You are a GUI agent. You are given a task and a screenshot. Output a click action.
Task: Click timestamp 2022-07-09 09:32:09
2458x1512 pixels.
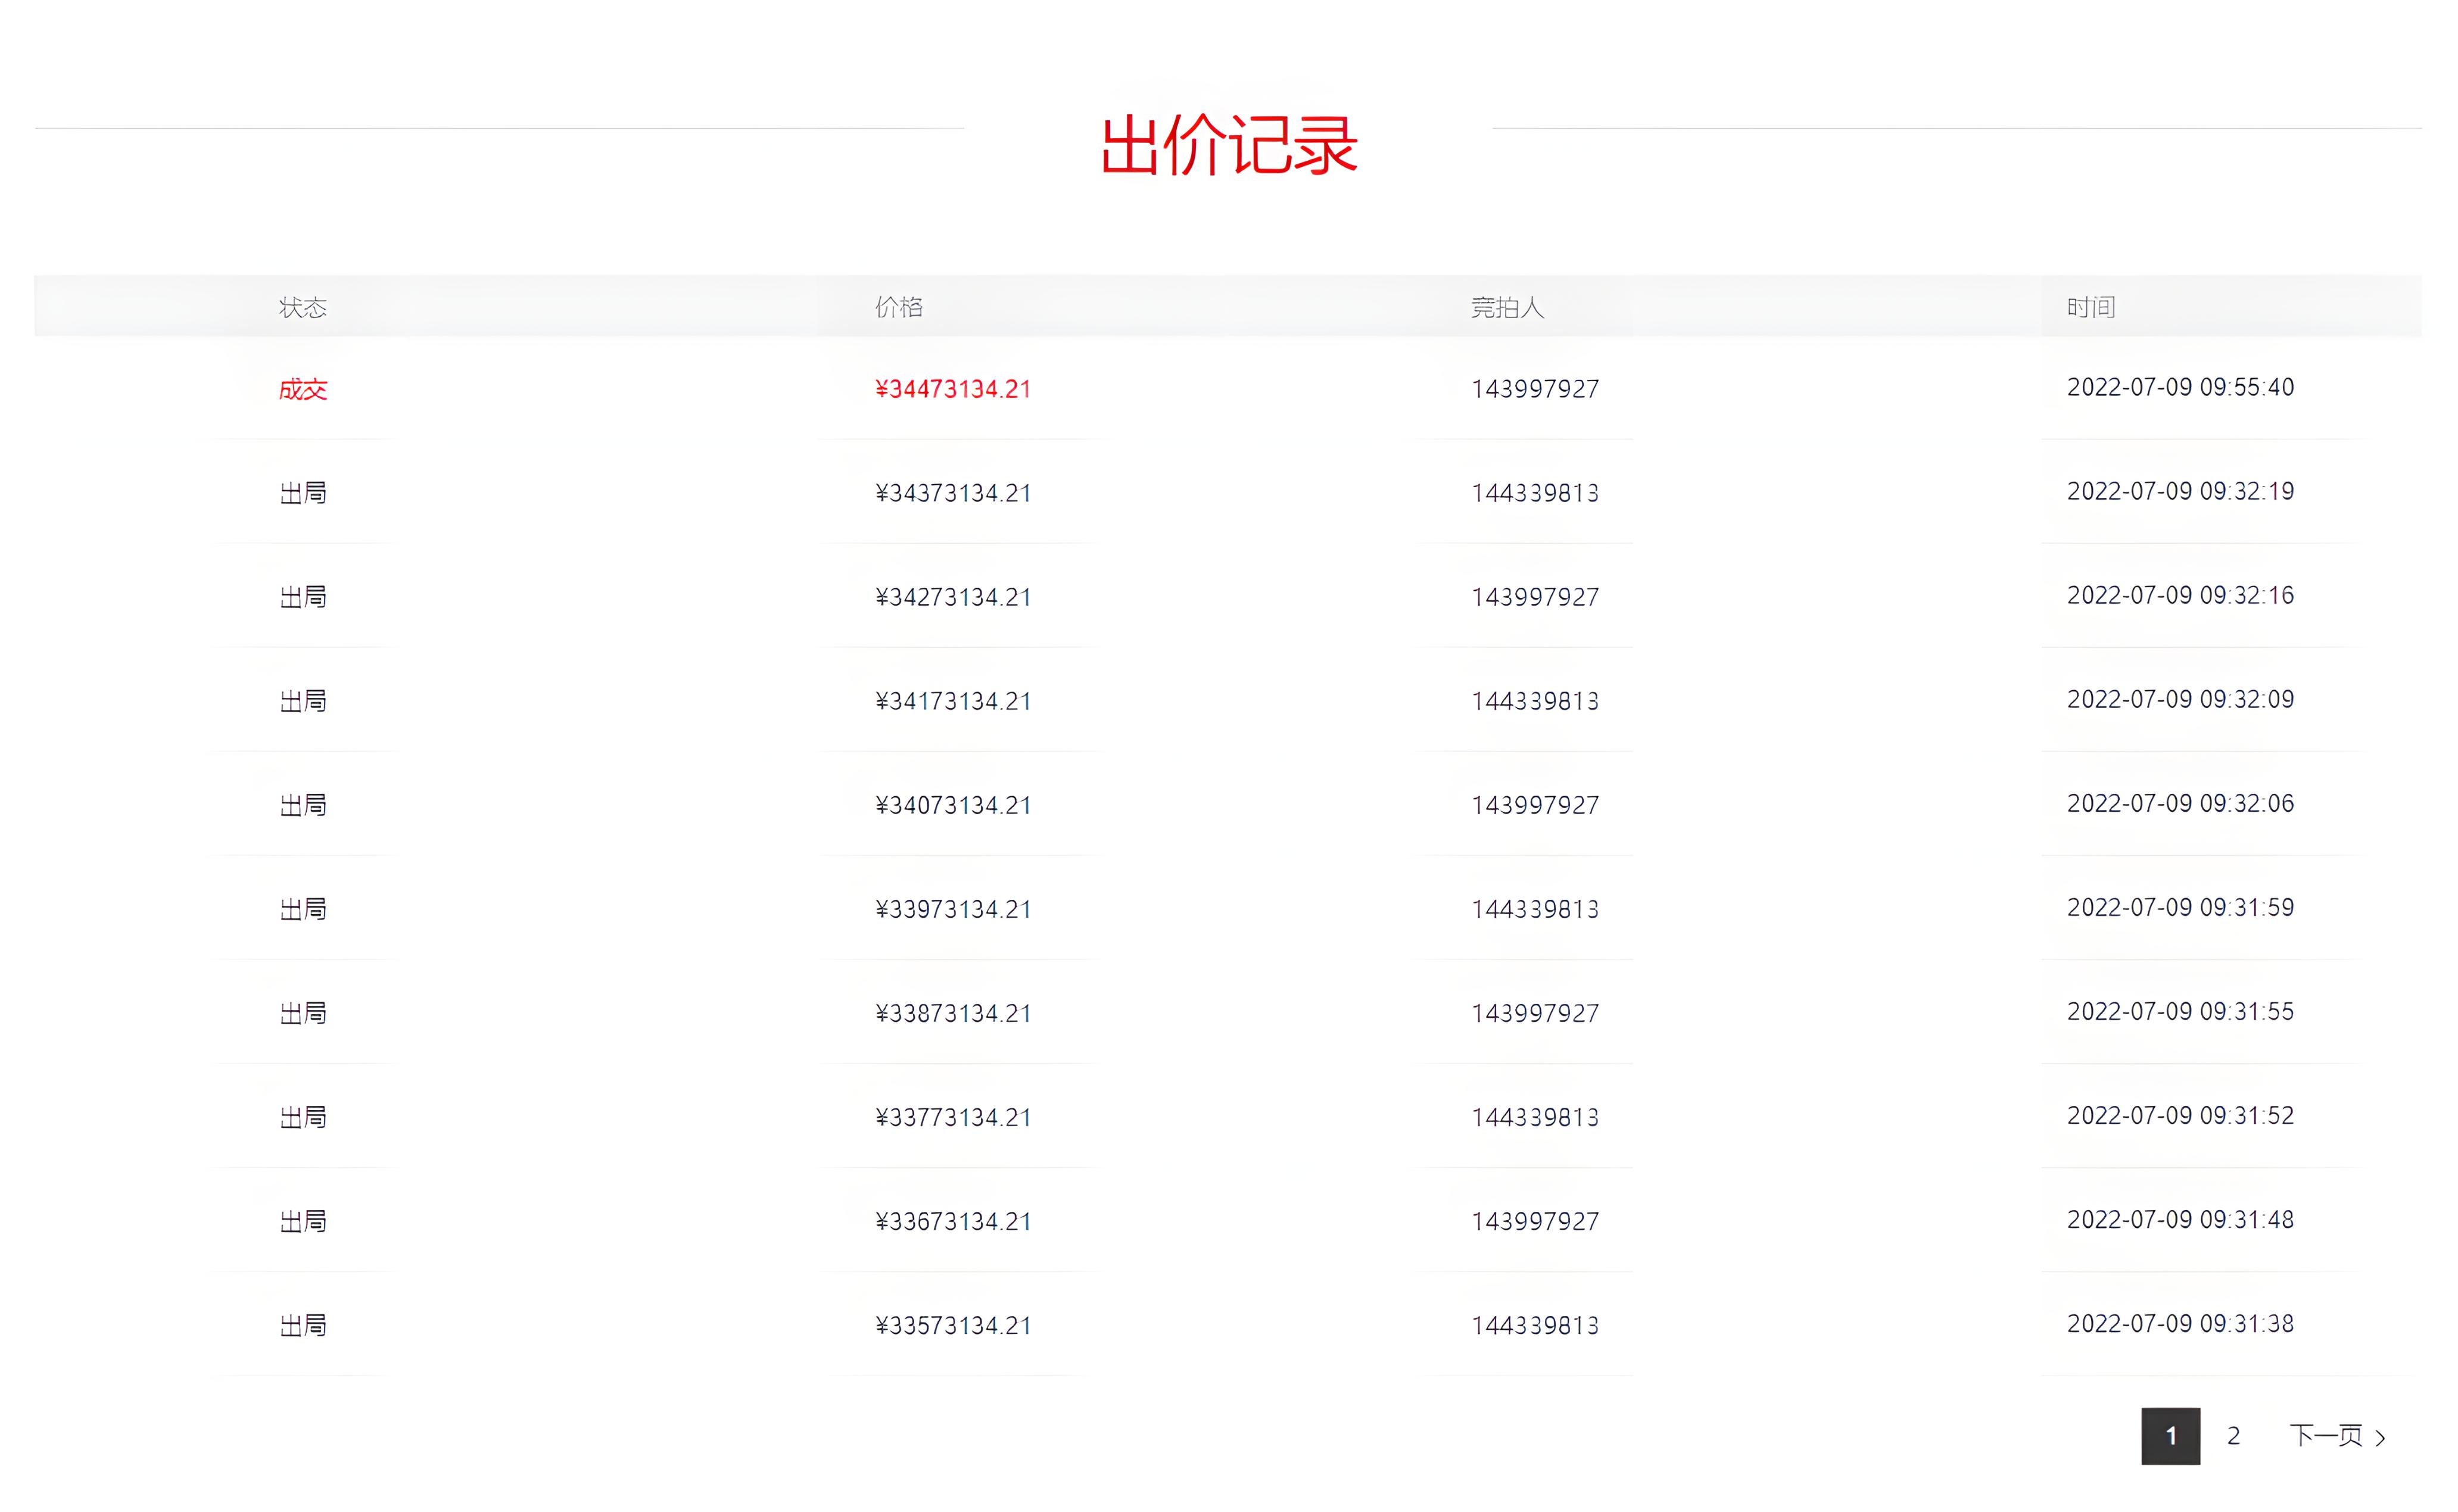(x=2180, y=699)
